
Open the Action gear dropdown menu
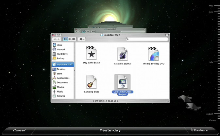82,39
